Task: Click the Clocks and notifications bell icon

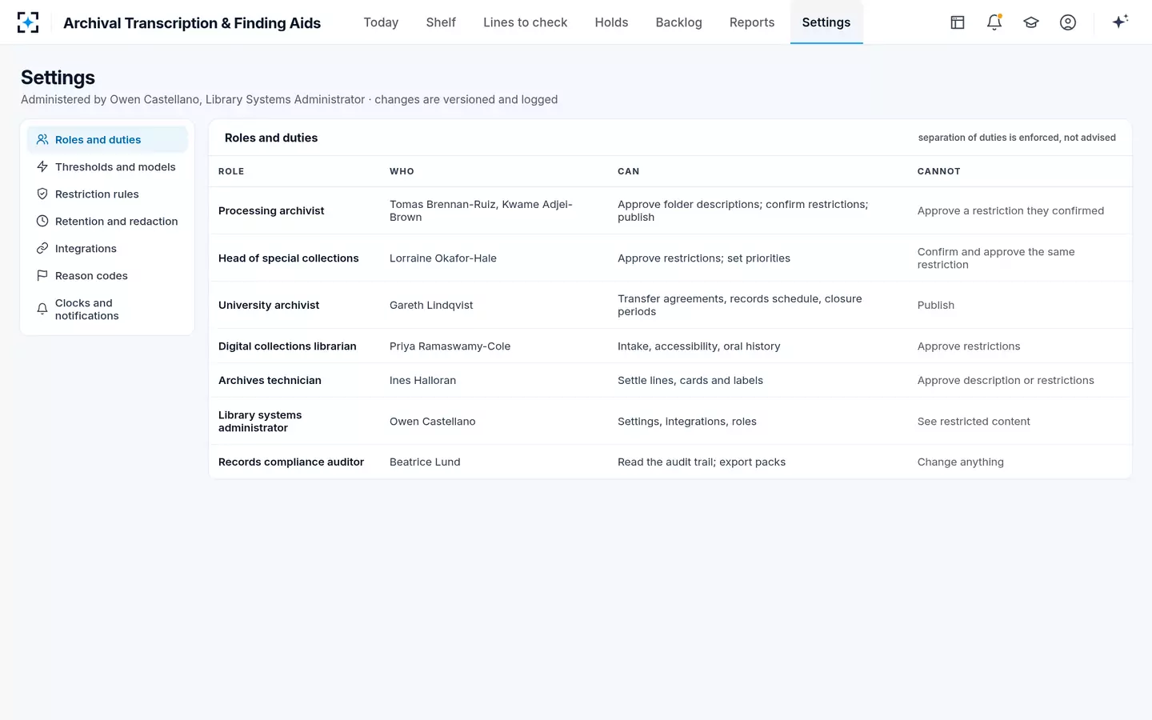Action: click(x=42, y=309)
